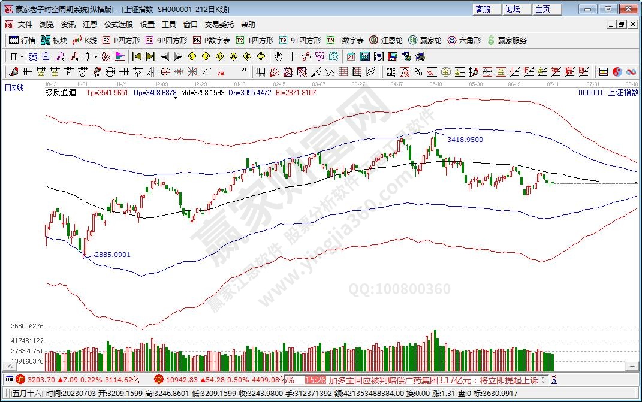Select the crosshair cursor tool
The height and width of the screenshot is (402, 642).
point(292,56)
